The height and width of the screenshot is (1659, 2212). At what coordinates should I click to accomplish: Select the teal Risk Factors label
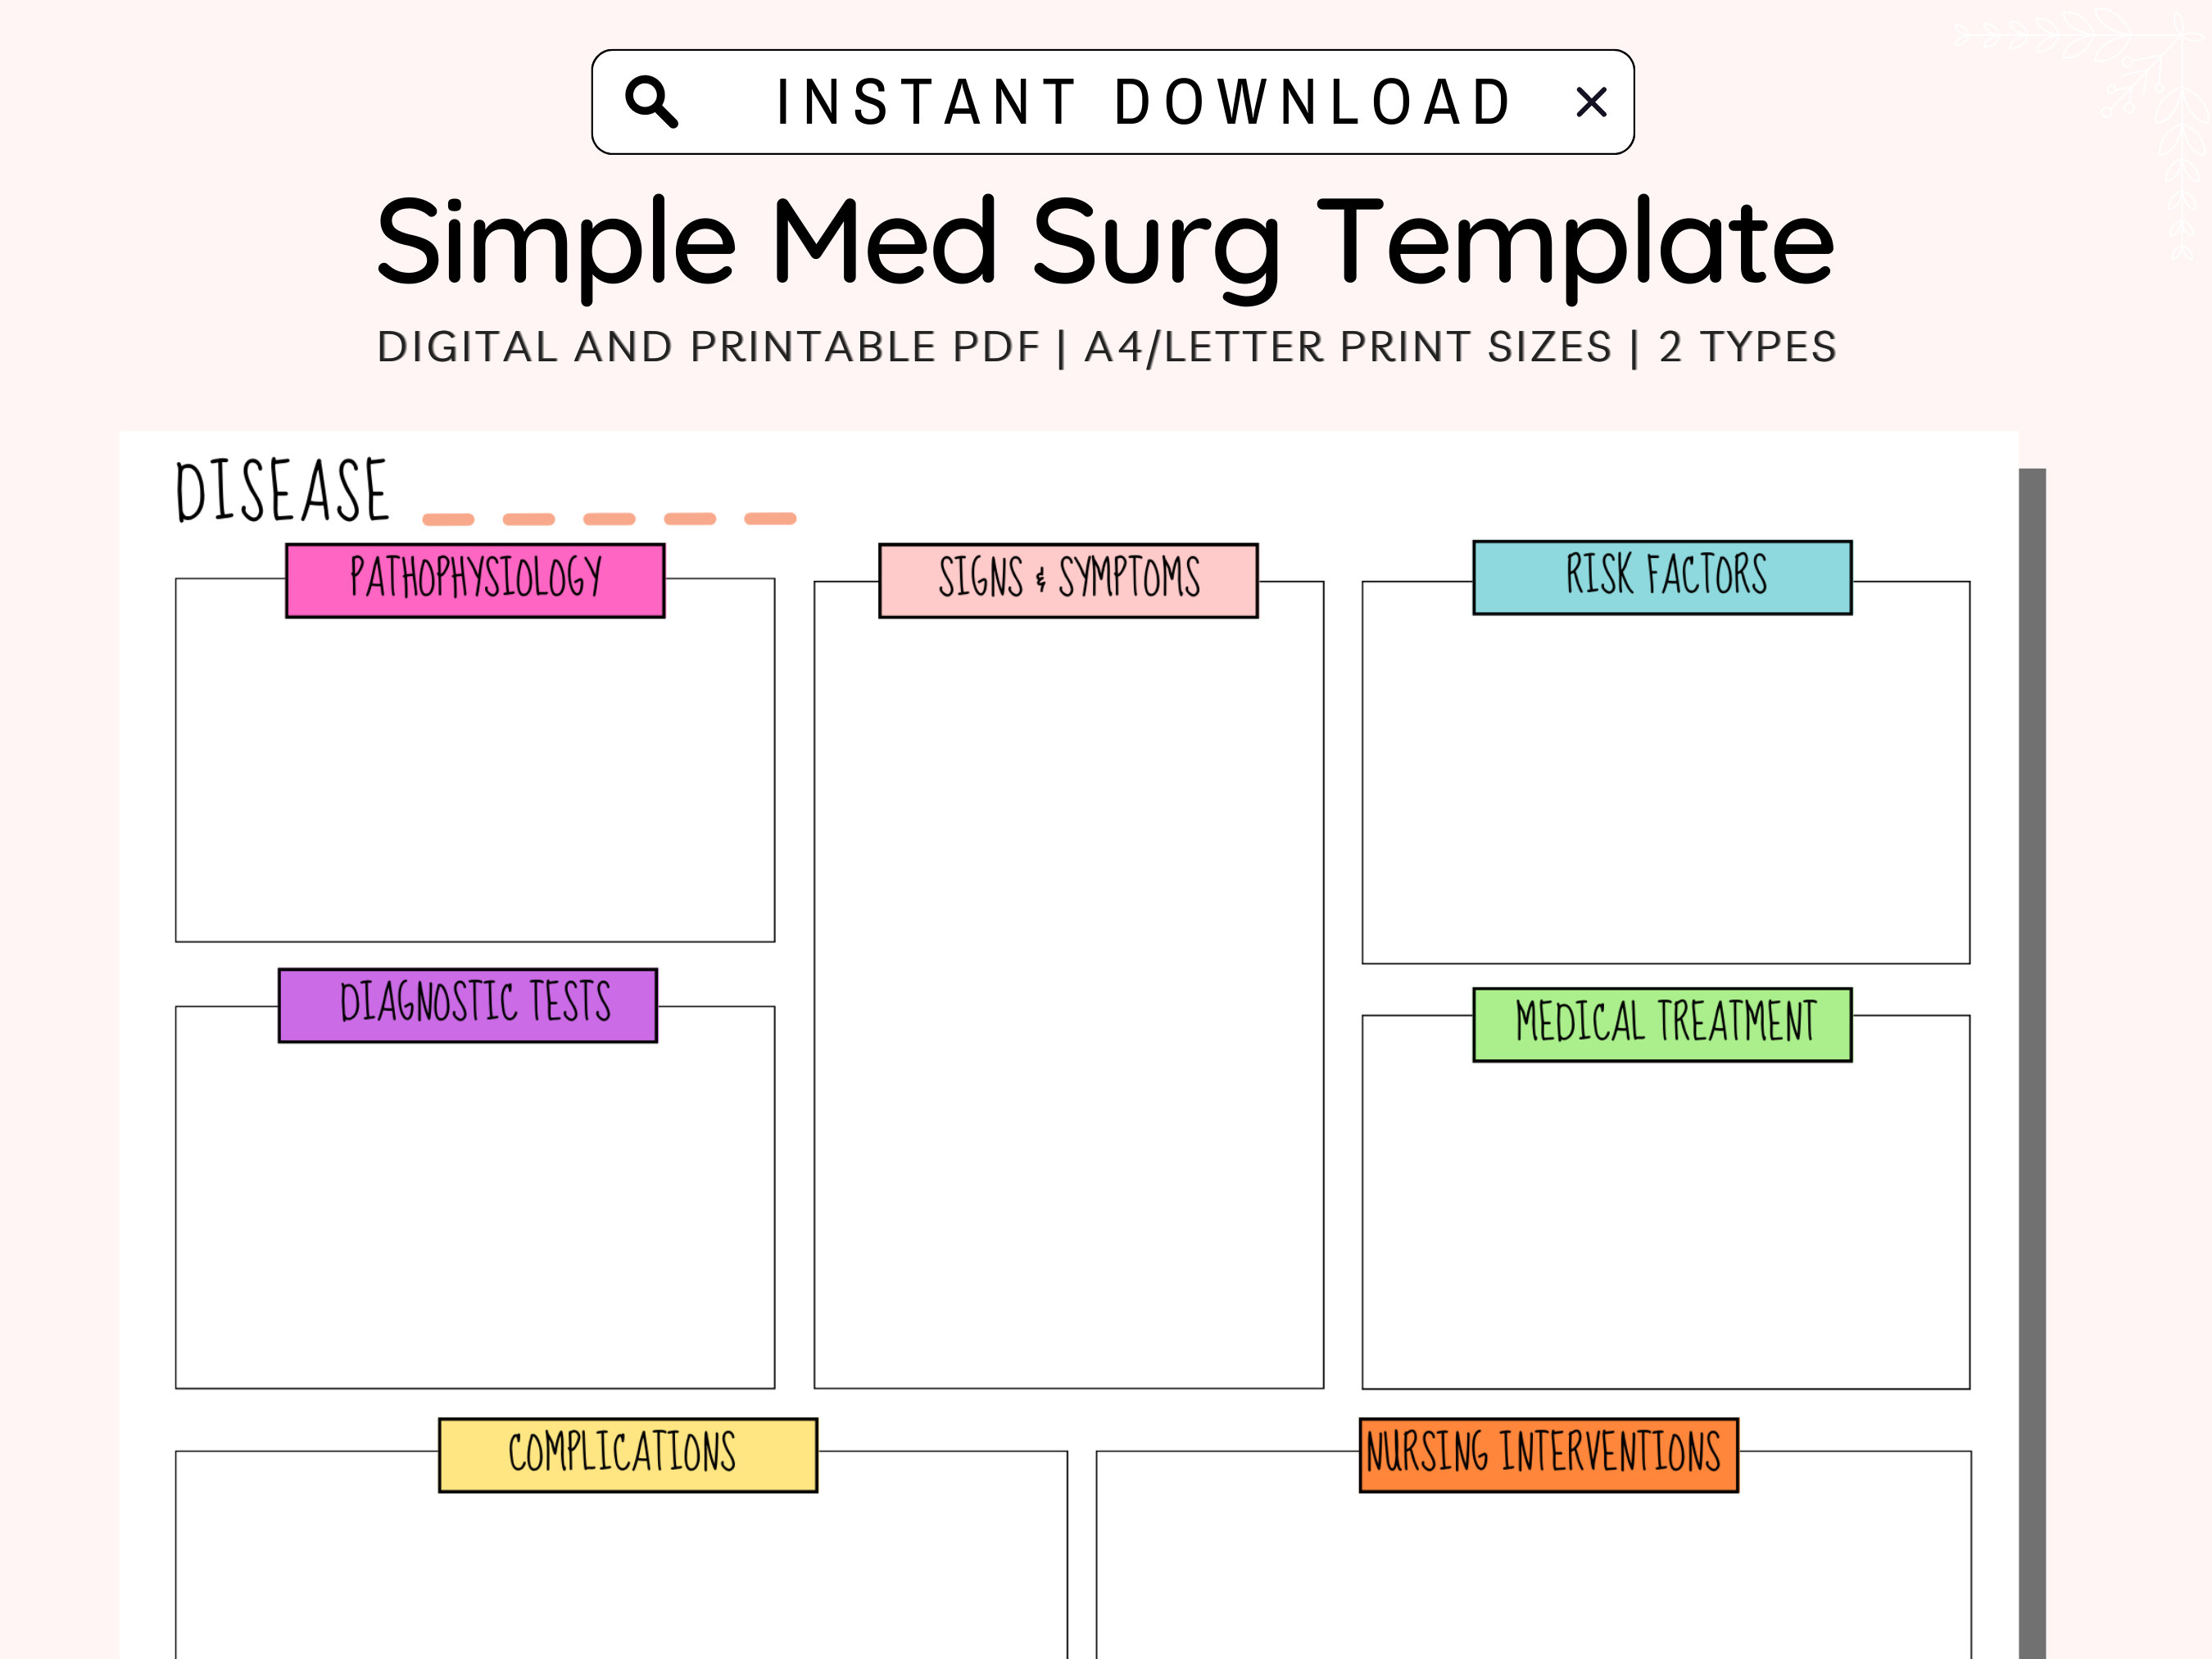[1662, 577]
